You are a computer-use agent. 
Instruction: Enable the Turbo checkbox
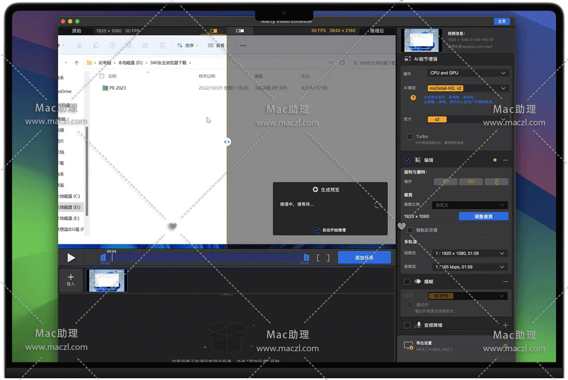pyautogui.click(x=410, y=136)
